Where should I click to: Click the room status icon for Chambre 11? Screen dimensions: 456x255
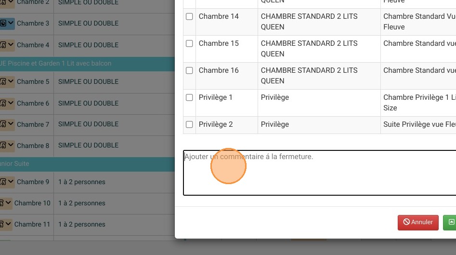coord(2,224)
